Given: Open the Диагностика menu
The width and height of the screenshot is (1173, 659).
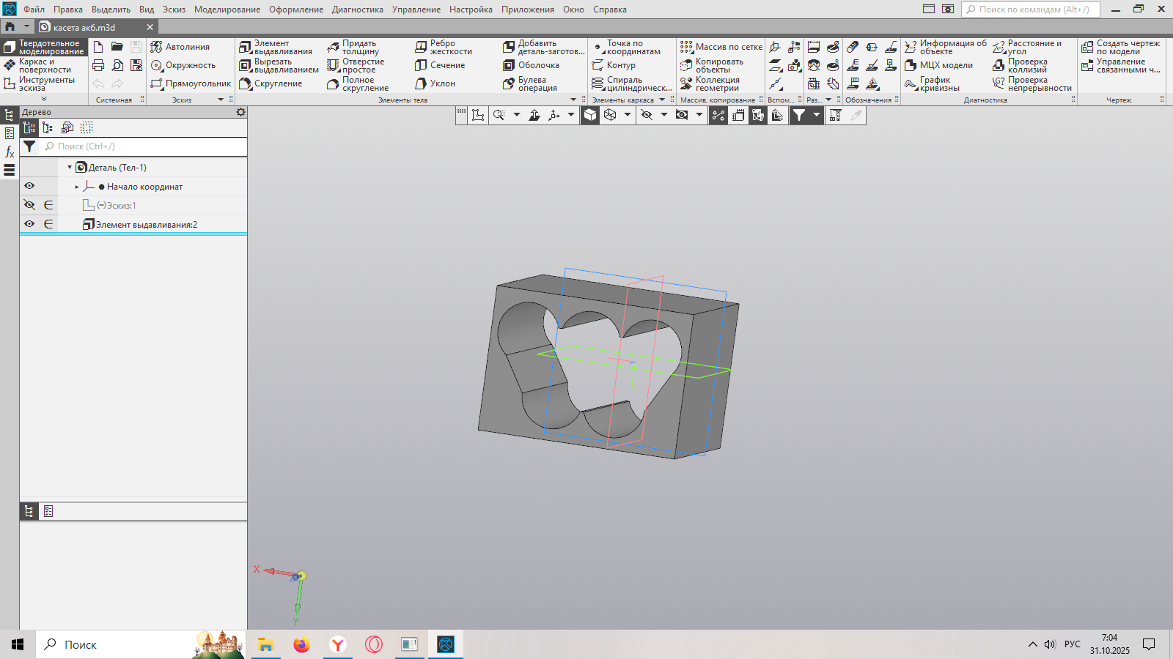Looking at the screenshot, I should click(x=357, y=10).
